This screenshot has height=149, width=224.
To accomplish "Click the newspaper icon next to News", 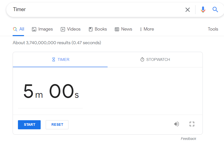I will point(116,29).
